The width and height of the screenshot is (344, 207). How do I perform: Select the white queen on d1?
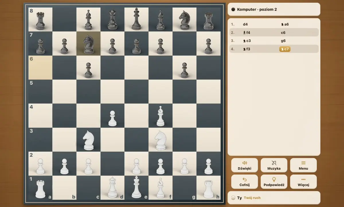tap(112, 188)
